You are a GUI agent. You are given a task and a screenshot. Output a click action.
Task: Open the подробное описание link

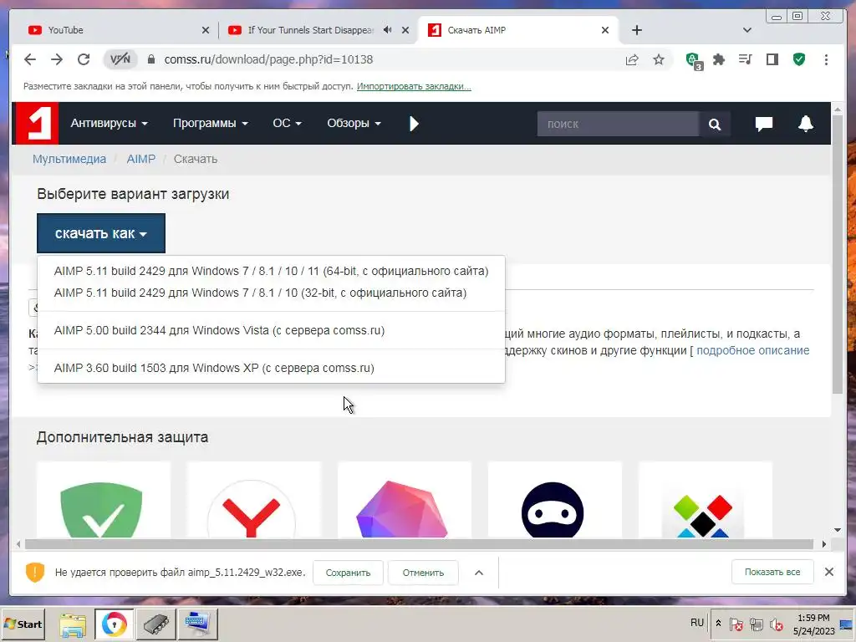[753, 350]
